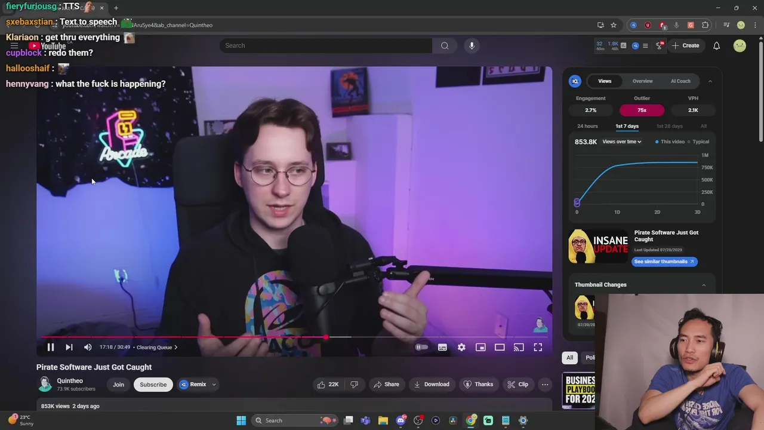Subscribe to Quintheo
764x430 pixels.
click(153, 385)
